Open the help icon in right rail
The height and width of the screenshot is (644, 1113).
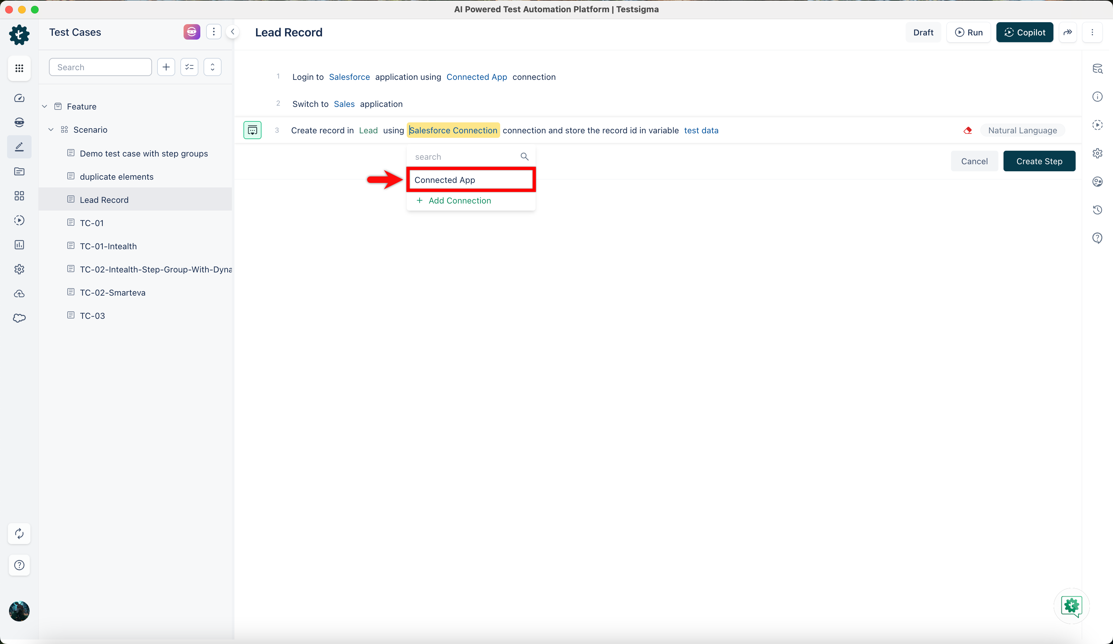pos(1097,238)
